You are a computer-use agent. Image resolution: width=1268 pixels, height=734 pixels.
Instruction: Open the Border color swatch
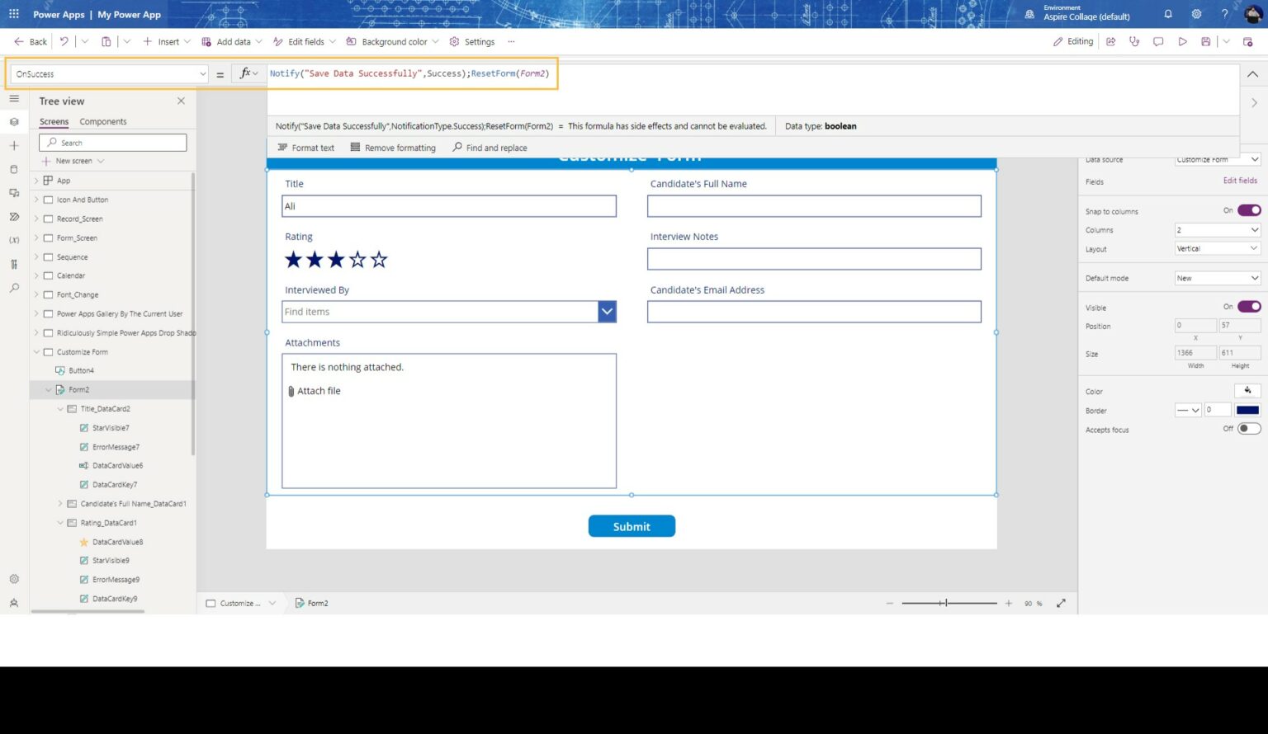(1247, 410)
